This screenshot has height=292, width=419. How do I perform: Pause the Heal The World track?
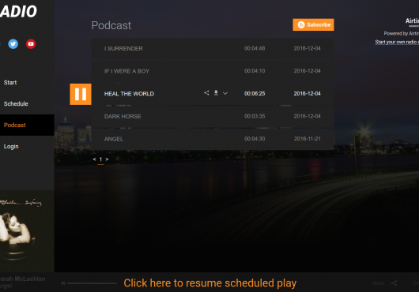click(x=81, y=94)
